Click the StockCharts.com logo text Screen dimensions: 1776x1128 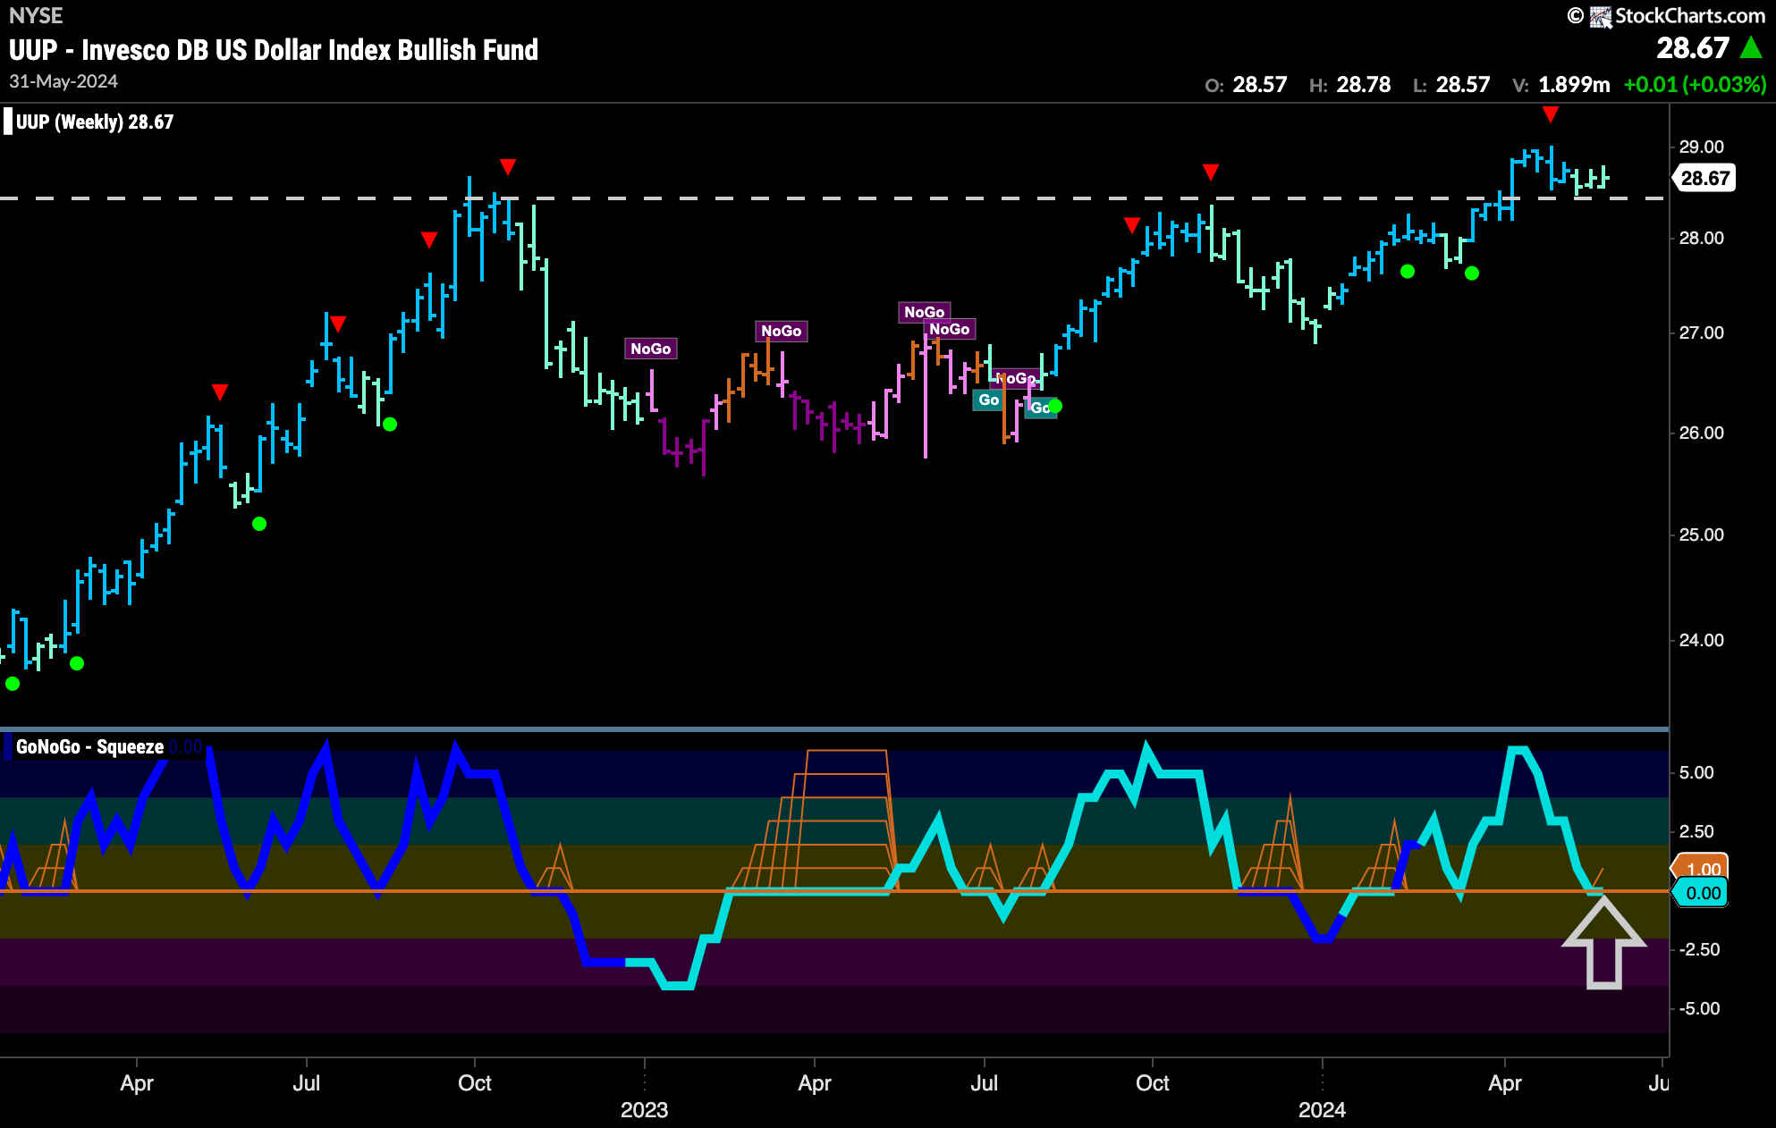point(1690,15)
